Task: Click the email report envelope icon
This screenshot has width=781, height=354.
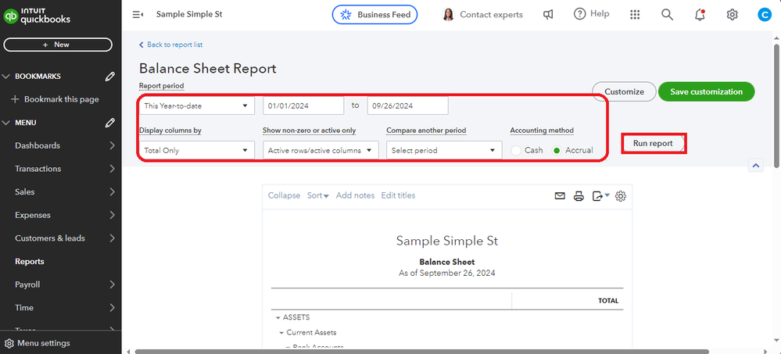Action: click(560, 196)
